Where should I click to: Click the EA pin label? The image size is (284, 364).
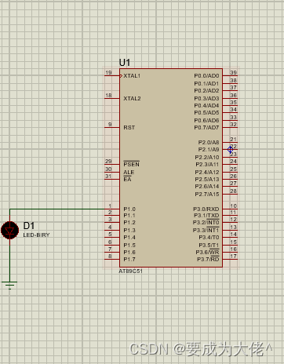[x=127, y=179]
